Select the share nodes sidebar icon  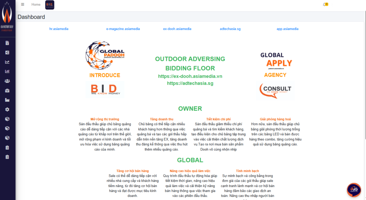coord(7,53)
